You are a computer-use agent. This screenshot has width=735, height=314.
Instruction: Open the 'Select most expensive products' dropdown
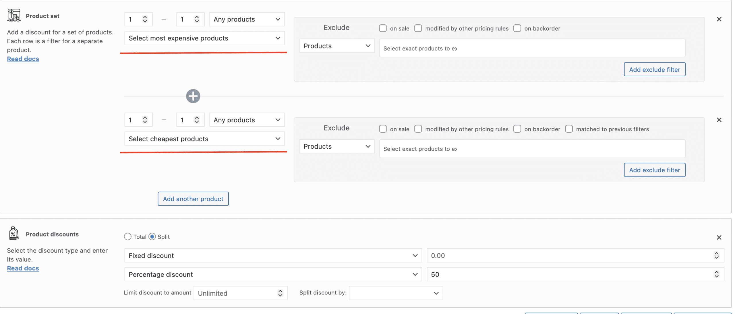204,38
